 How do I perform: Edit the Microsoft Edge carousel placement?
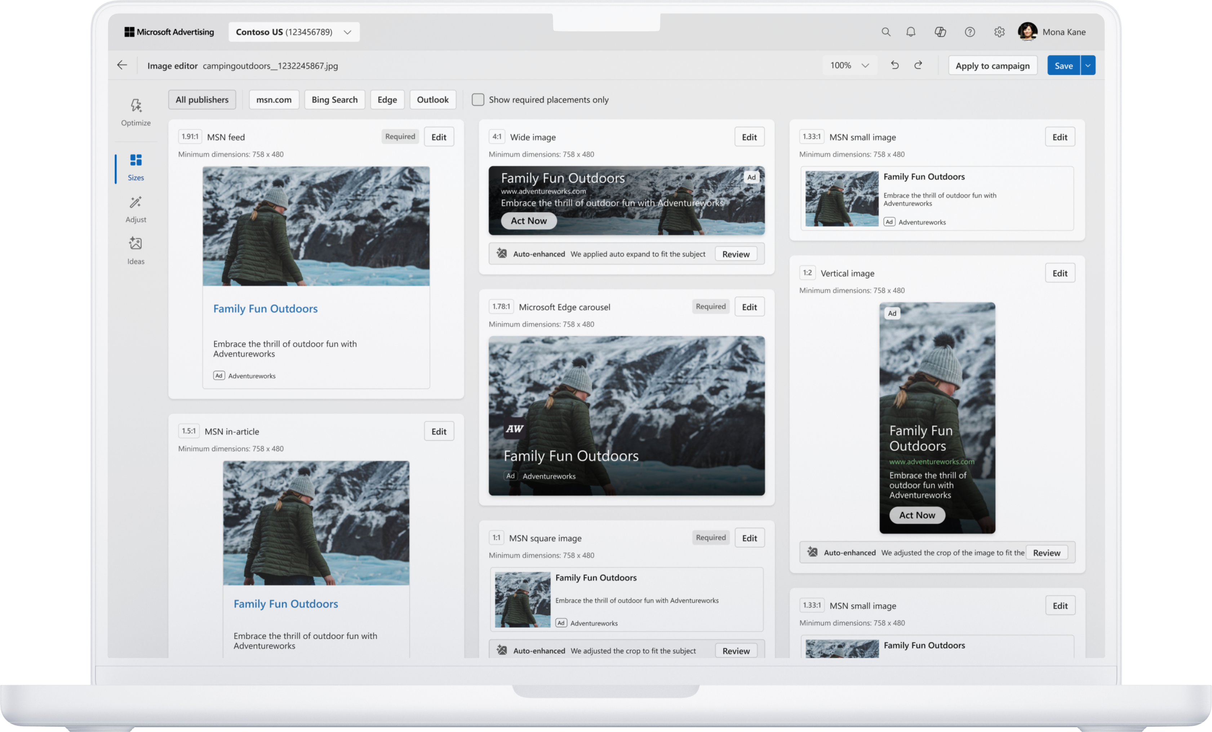(x=749, y=307)
